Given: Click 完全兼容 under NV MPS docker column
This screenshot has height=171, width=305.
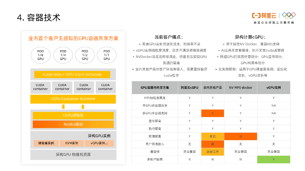Looking at the screenshot, I should (x=241, y=152).
